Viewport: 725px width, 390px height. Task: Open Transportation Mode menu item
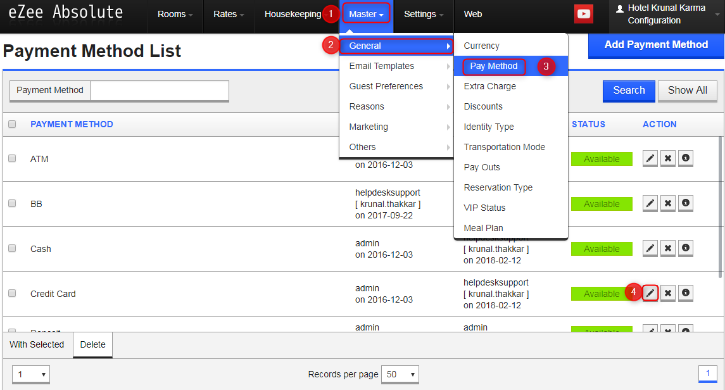point(511,147)
